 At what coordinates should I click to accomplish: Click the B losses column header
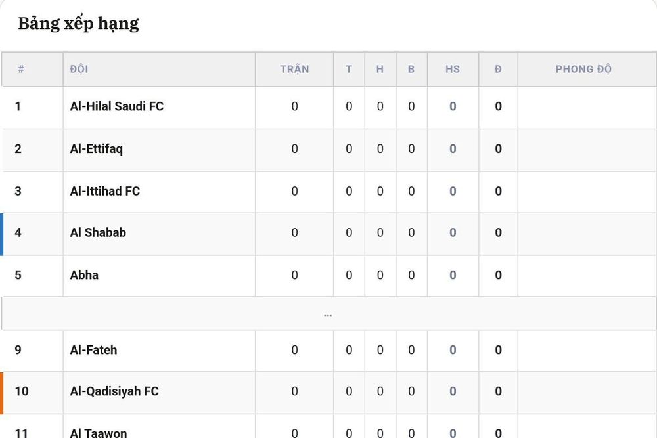pos(411,69)
